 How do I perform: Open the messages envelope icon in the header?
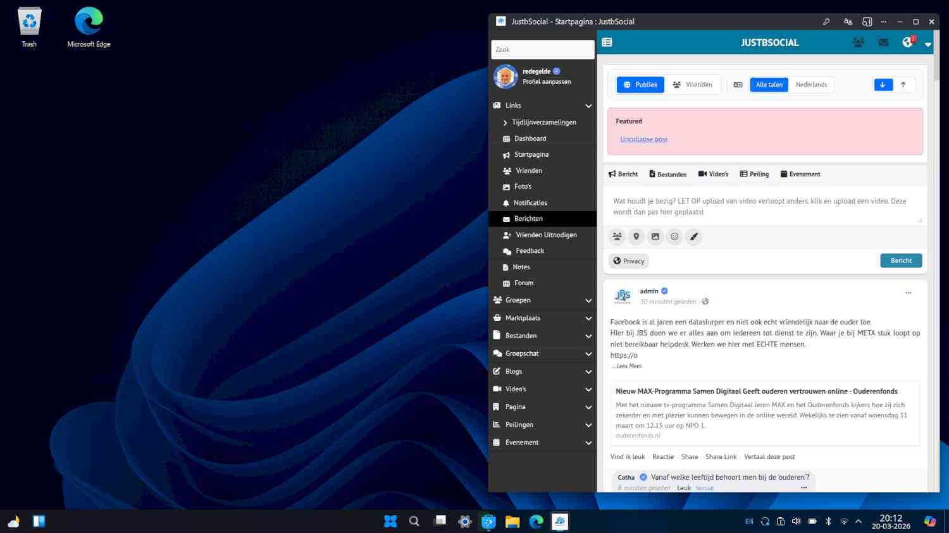(x=883, y=42)
